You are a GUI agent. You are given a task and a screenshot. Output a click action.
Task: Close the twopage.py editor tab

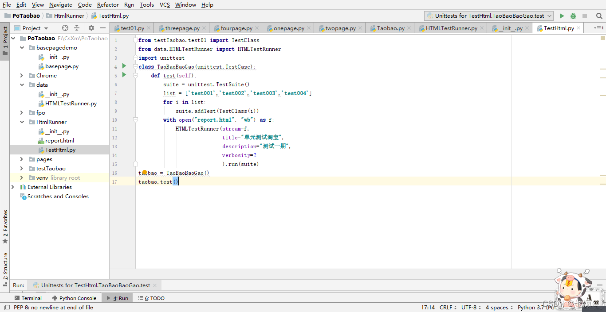coord(360,28)
